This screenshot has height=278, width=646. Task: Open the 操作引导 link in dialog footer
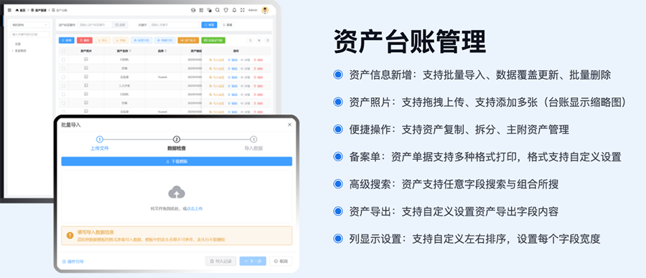[73, 261]
